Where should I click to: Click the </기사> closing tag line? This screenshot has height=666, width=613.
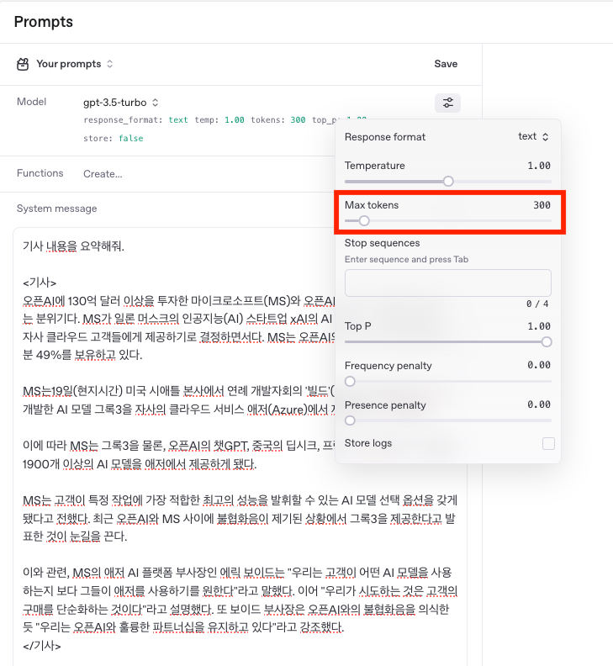(x=42, y=646)
